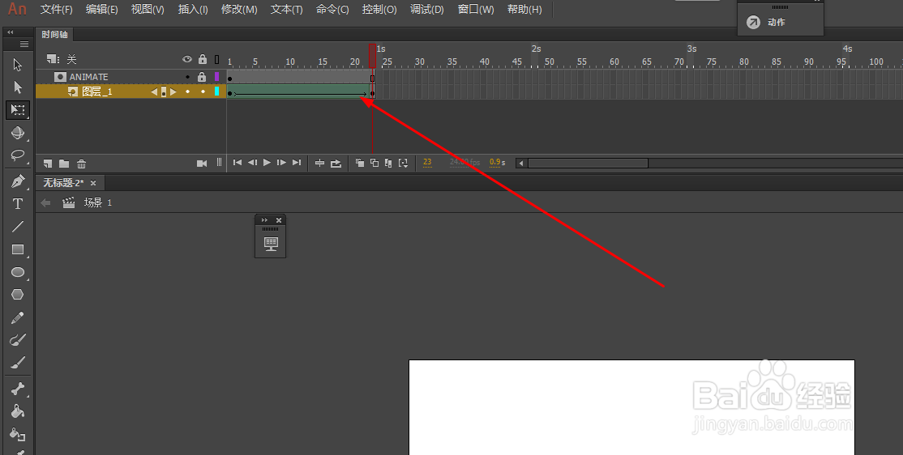Go to next keyframe on 图层_1
Image resolution: width=903 pixels, height=455 pixels.
click(173, 91)
